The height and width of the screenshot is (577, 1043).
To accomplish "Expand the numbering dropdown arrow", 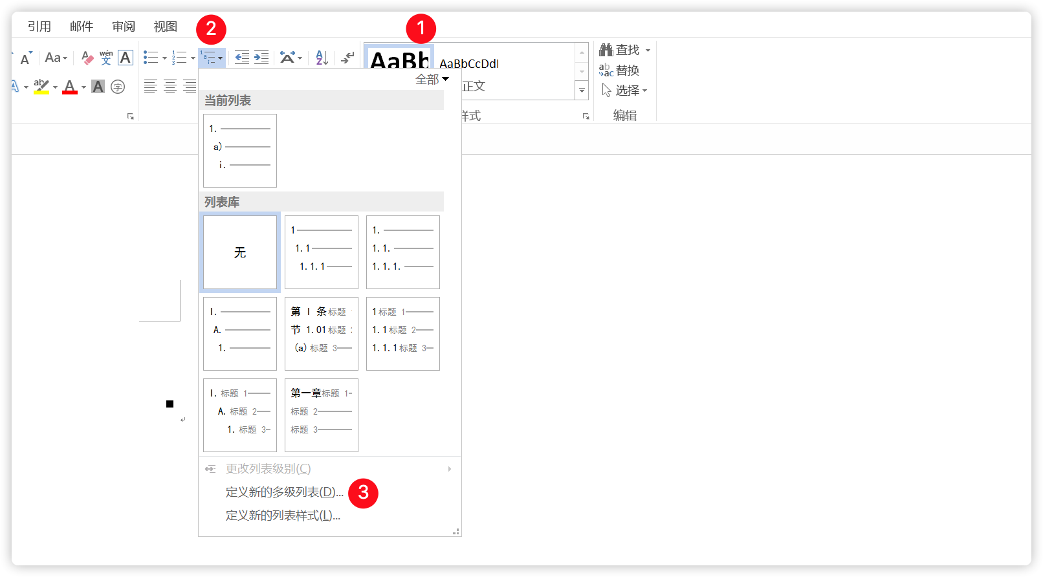I will pos(193,58).
